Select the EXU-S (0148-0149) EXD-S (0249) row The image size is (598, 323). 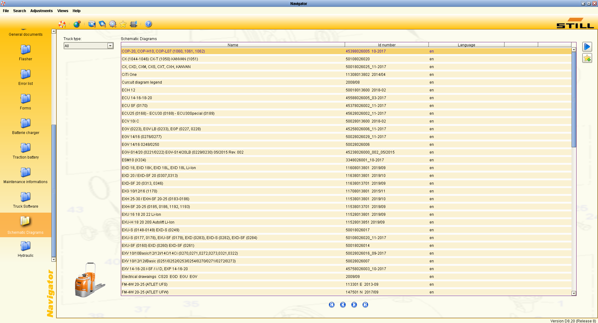point(346,230)
